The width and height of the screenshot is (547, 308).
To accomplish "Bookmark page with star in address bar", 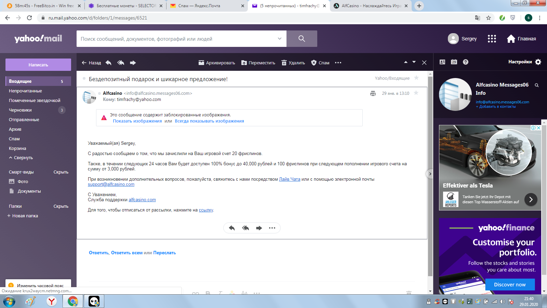I will pos(489,18).
